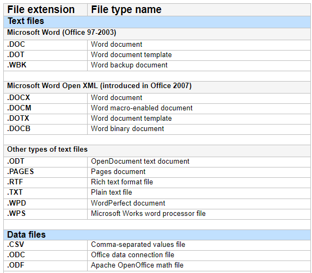Click 'Microsoft Works word processor file' cell
Image resolution: width=312 pixels, height=273 pixels.
[x=199, y=214]
